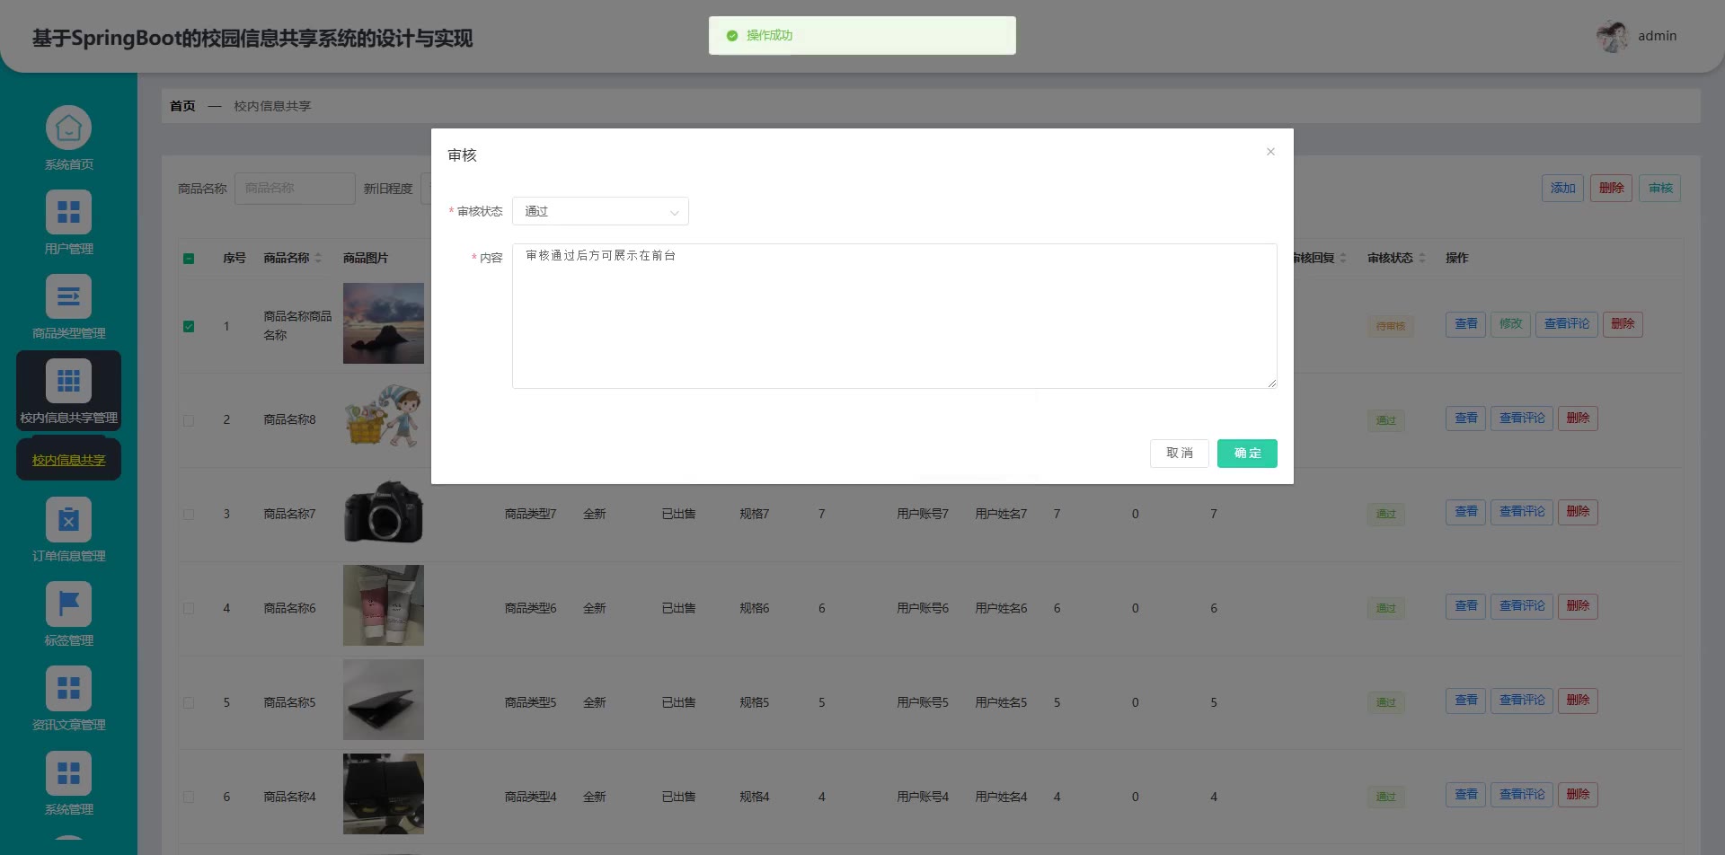The width and height of the screenshot is (1725, 855).
Task: Click 查看评论 for 商品名称7 row
Action: point(1522,512)
